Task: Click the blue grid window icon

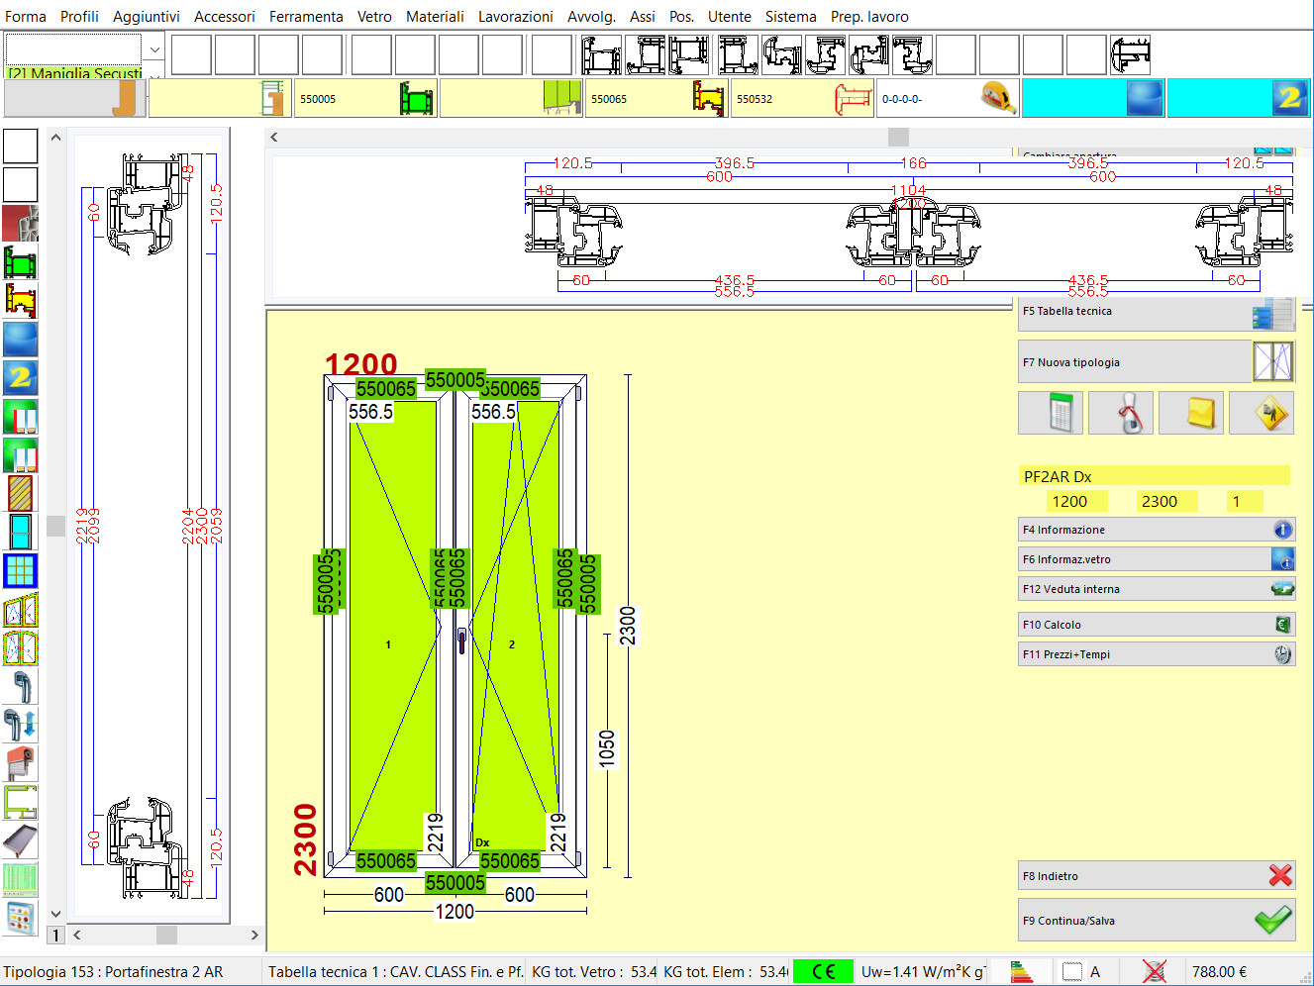Action: click(x=21, y=571)
